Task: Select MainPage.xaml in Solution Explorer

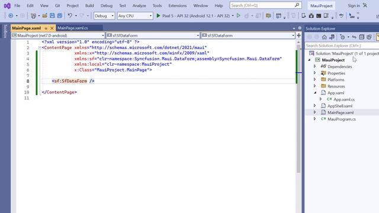Action: point(341,112)
